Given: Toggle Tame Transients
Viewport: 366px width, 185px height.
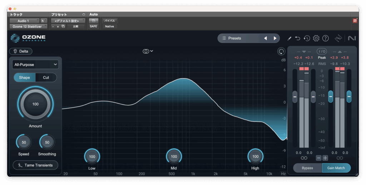Looking at the screenshot, I should pos(35,165).
